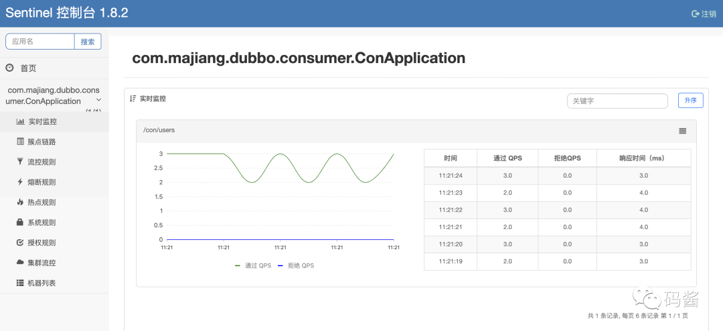
Task: Click the 搜索 search button
Action: click(x=88, y=42)
